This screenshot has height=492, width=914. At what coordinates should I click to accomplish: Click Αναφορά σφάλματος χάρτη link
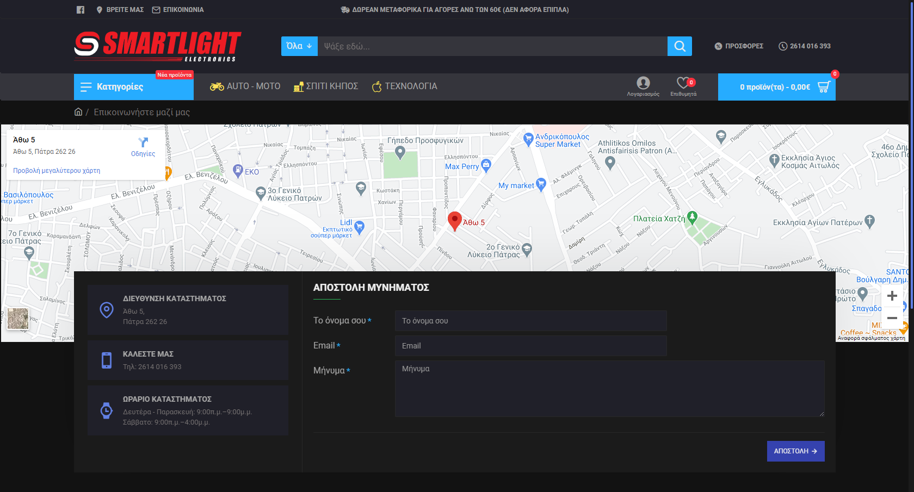pyautogui.click(x=872, y=338)
